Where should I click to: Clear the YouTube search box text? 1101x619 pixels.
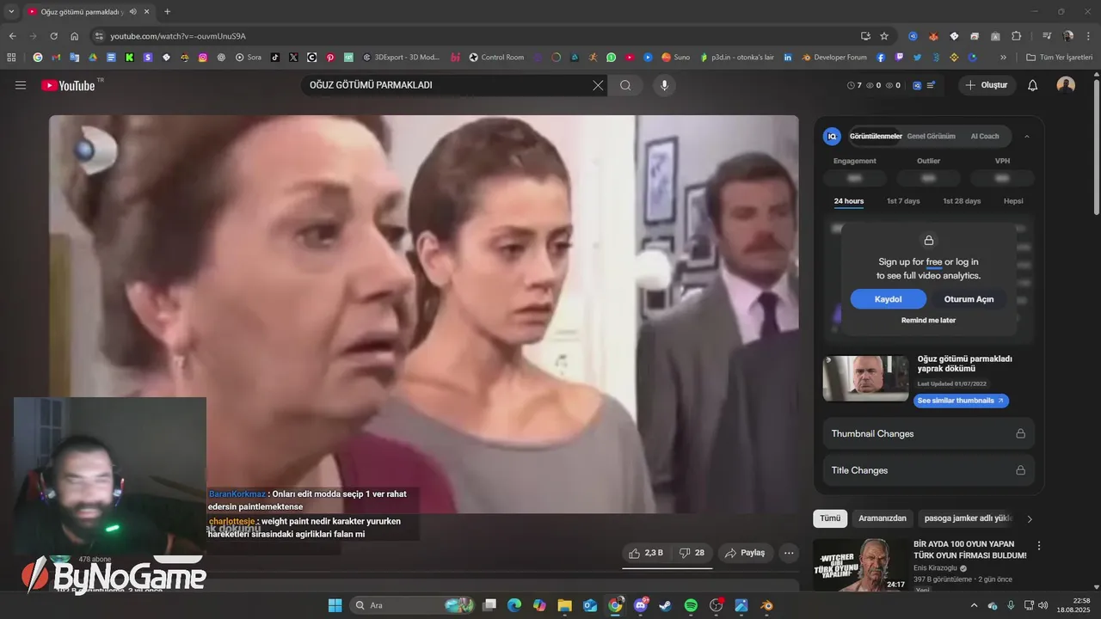[x=598, y=85]
